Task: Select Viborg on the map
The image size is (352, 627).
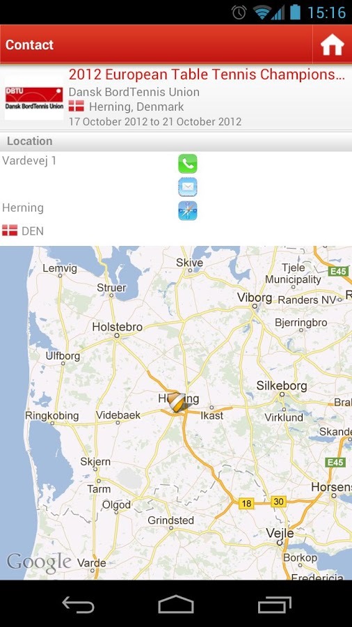Action: click(x=255, y=297)
